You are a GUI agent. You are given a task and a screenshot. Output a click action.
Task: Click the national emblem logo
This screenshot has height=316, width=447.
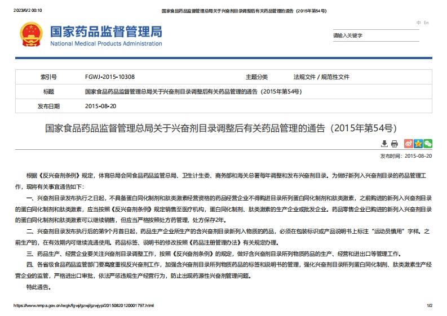coord(29,35)
